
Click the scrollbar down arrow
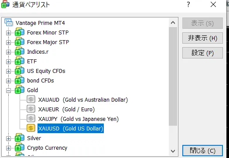pos(173,151)
